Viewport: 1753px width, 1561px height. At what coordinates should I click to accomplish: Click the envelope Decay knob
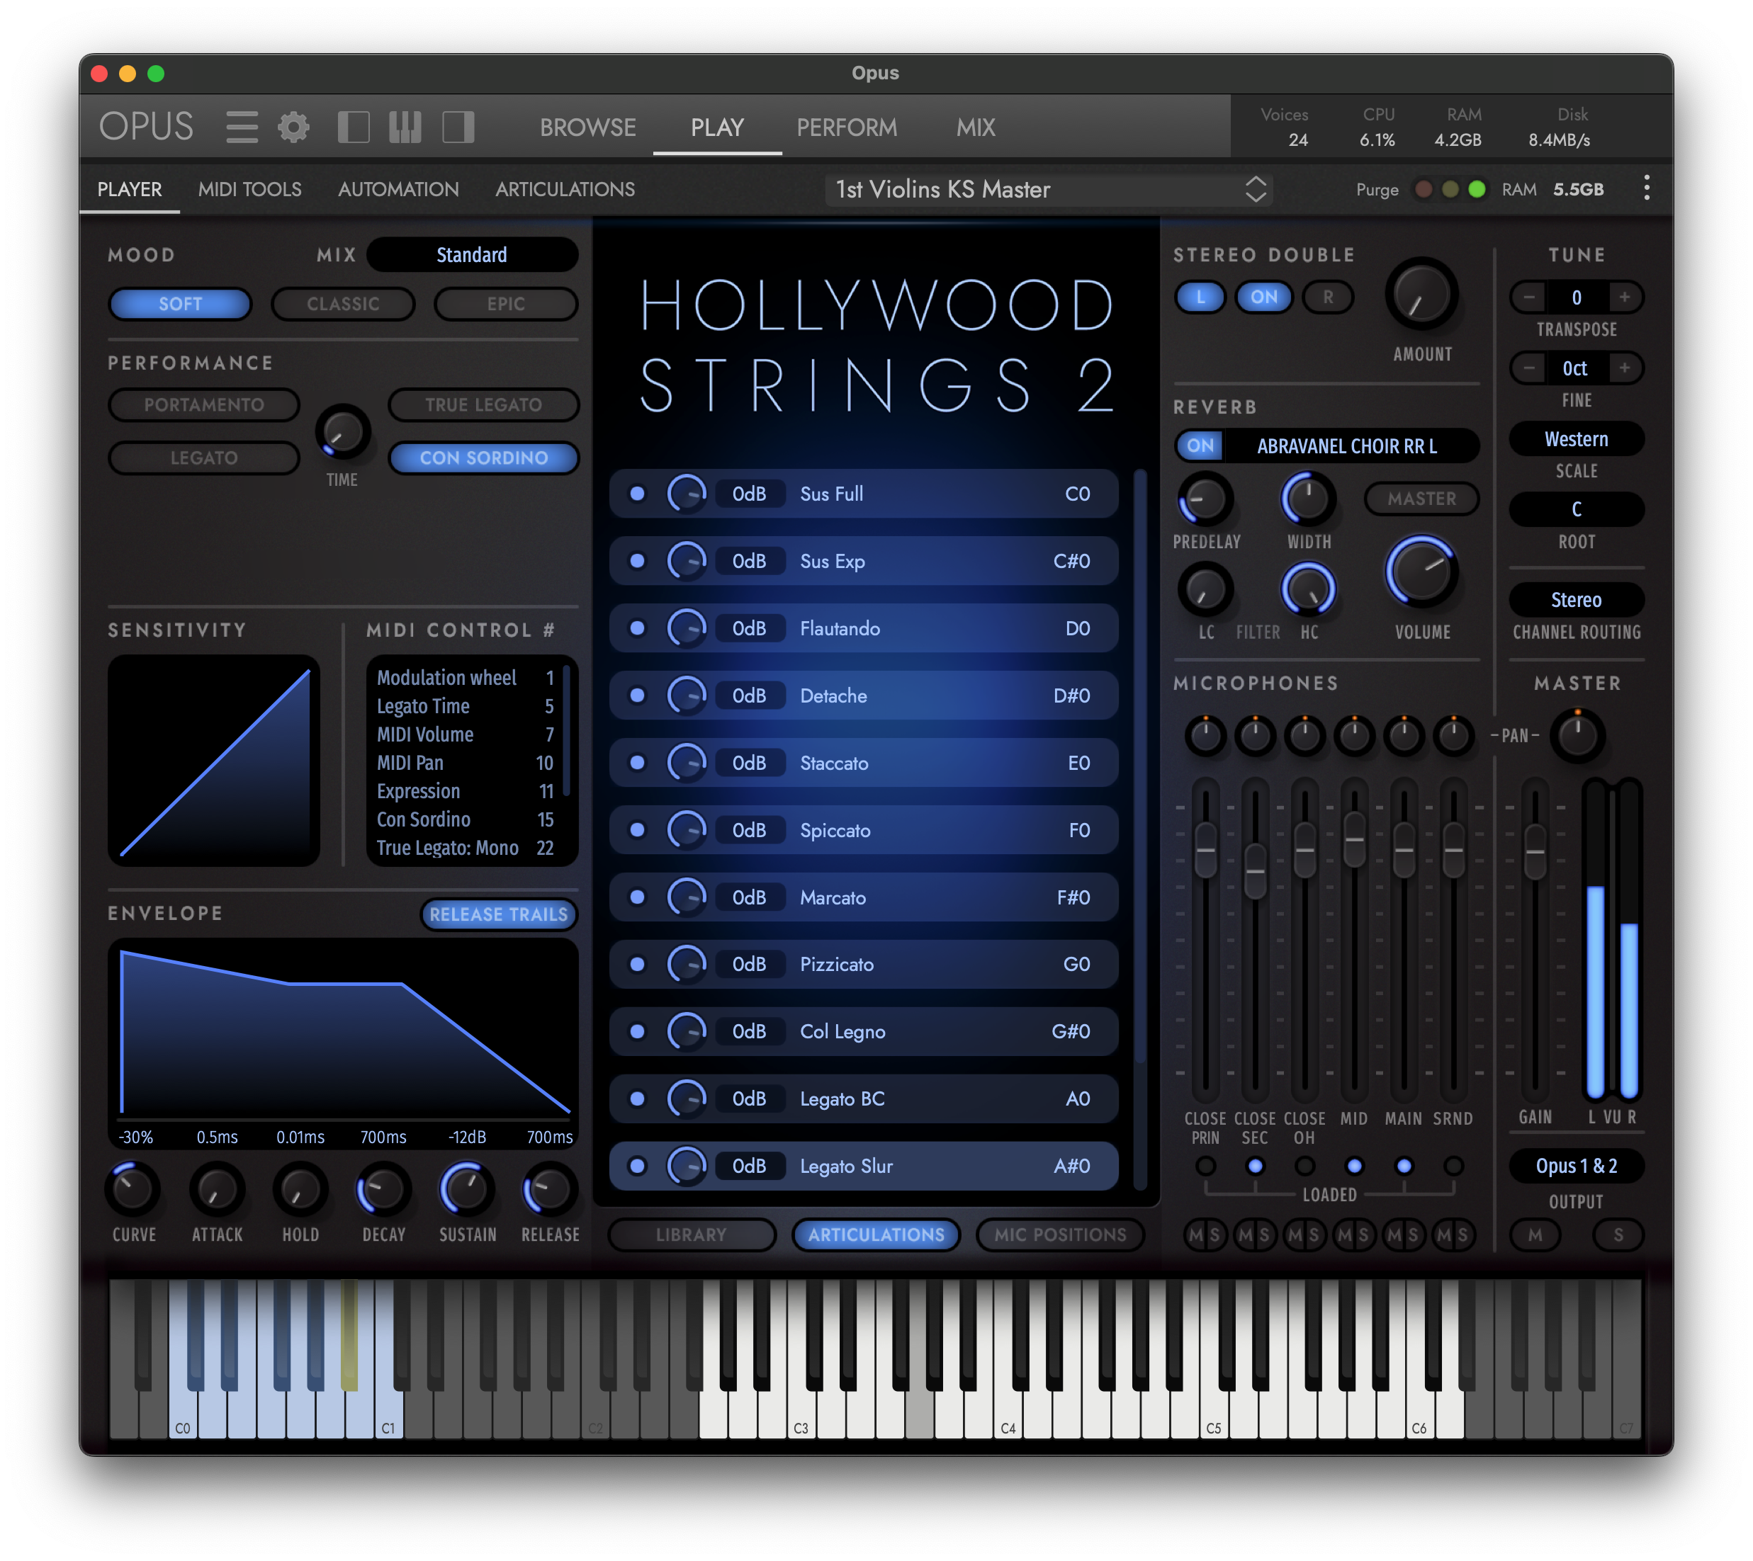(383, 1190)
